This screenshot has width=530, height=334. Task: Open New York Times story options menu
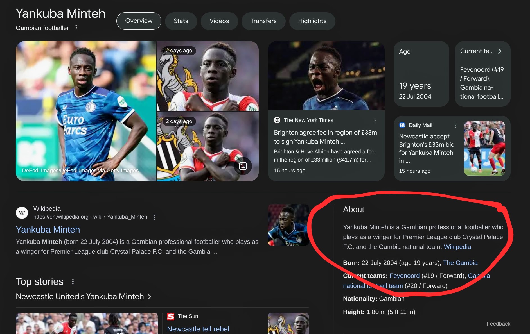[375, 121]
